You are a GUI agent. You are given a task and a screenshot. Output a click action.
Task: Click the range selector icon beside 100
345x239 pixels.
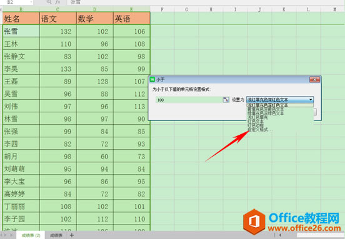226,100
